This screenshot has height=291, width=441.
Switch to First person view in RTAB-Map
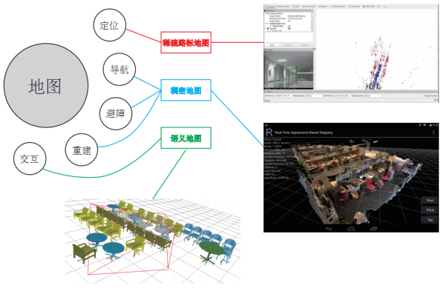tap(430, 200)
